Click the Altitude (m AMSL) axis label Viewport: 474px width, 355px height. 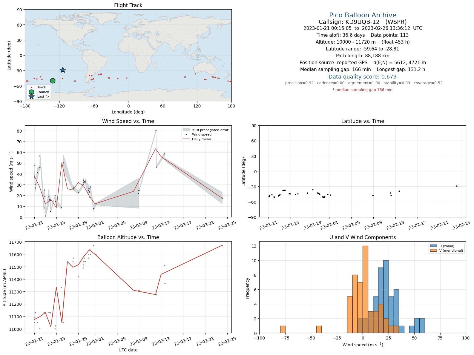(5, 288)
